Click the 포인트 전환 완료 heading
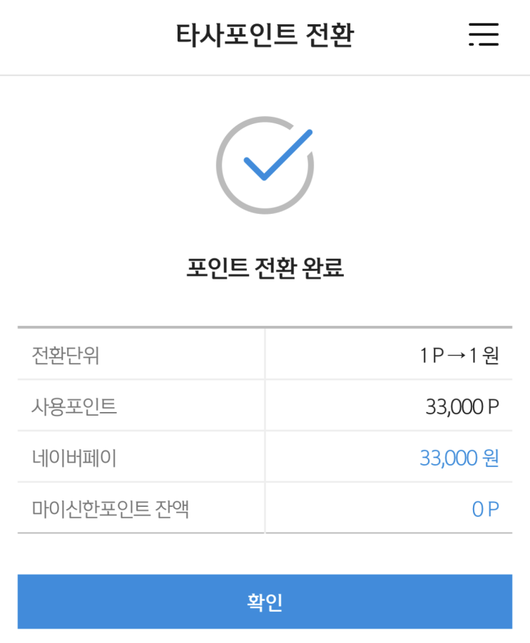Screen dimensions: 530x643 pos(265,268)
